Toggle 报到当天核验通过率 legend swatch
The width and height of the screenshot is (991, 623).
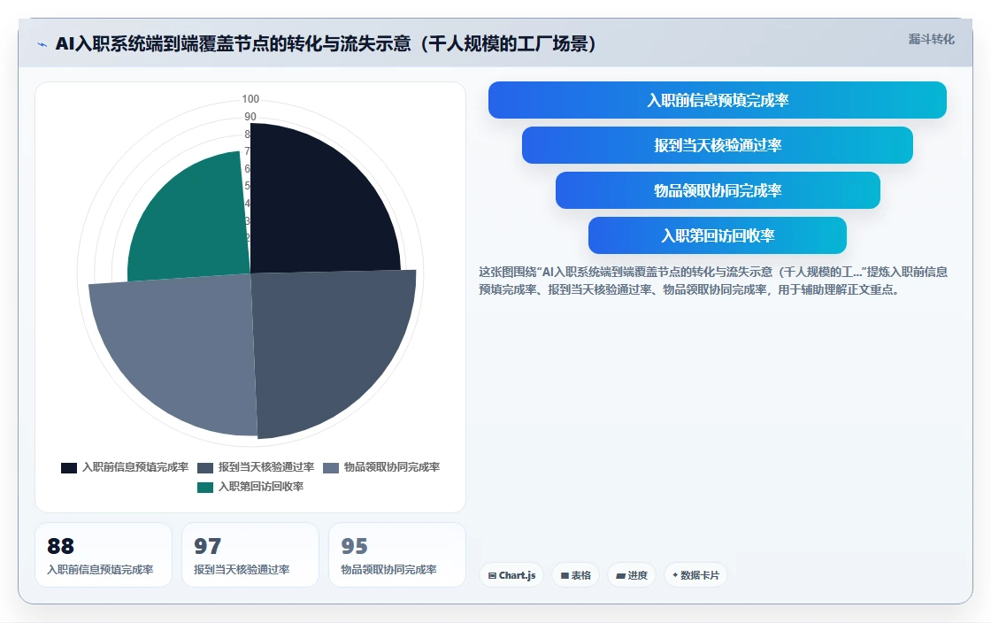tap(205, 467)
